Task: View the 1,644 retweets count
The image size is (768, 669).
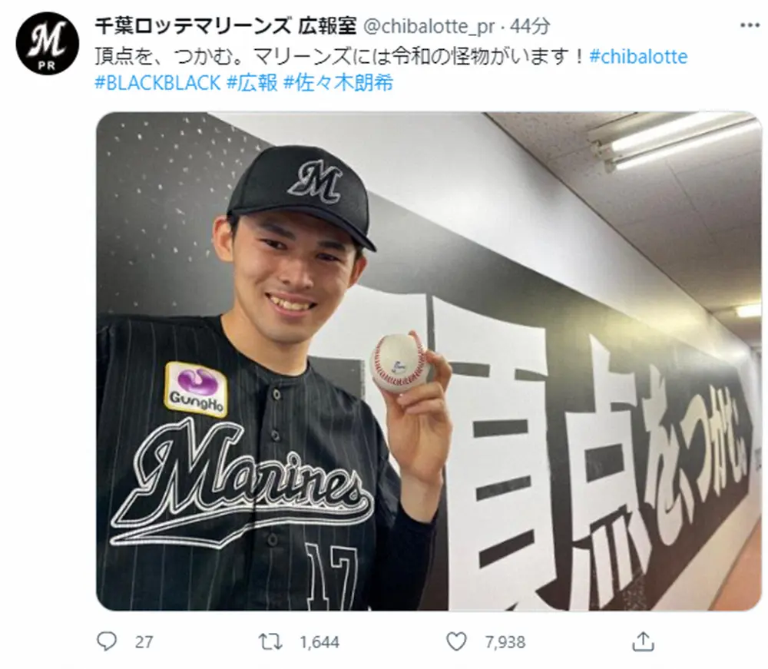Action: [319, 642]
